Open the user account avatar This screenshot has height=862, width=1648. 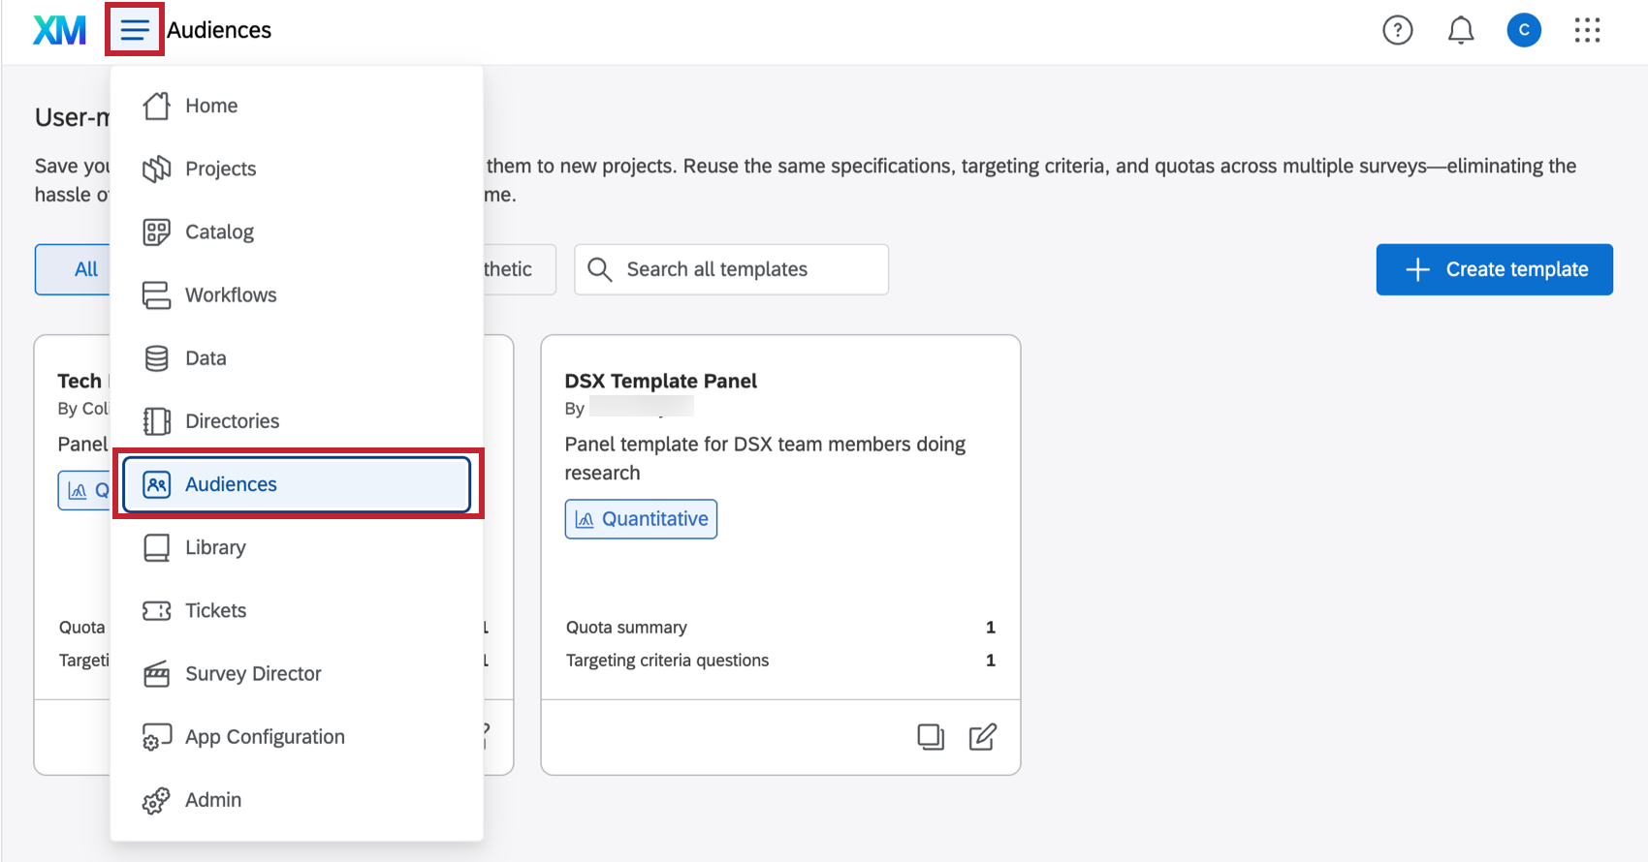[1524, 30]
